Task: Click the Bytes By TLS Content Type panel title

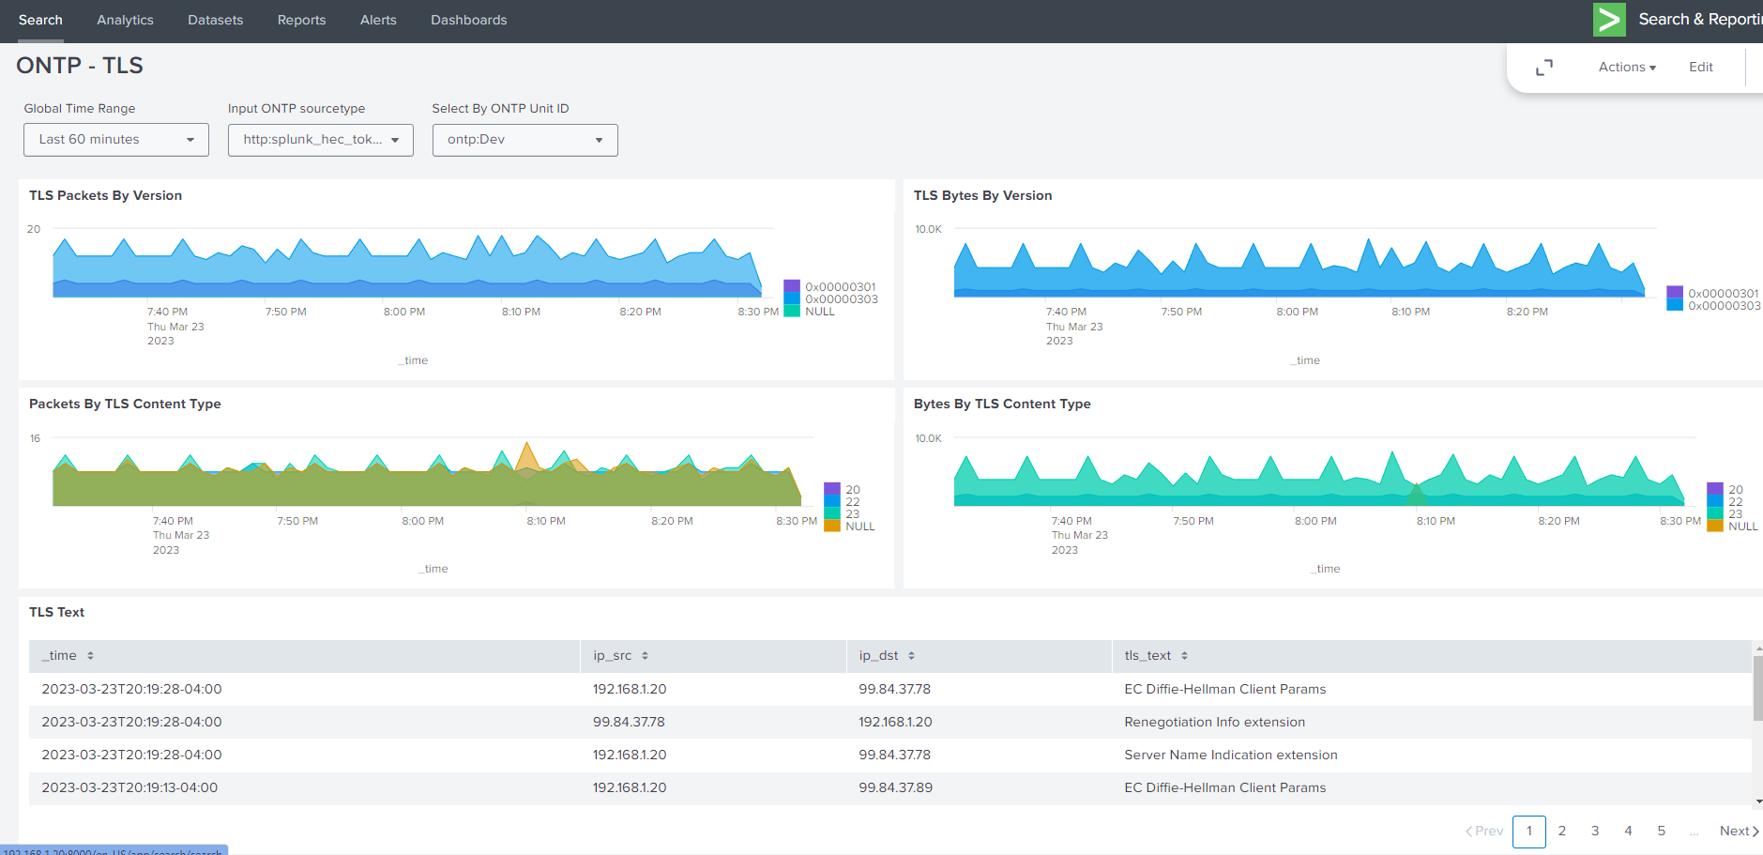Action: coord(1002,405)
